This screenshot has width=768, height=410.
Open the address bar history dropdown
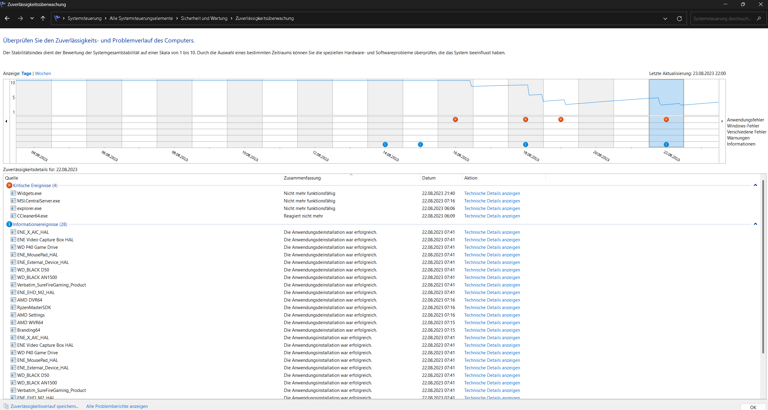[665, 19]
